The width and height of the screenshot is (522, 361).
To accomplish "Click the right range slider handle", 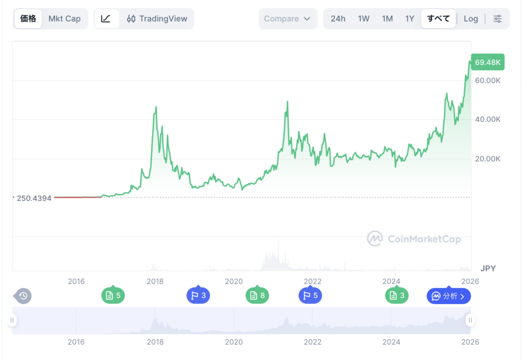I will click(471, 320).
